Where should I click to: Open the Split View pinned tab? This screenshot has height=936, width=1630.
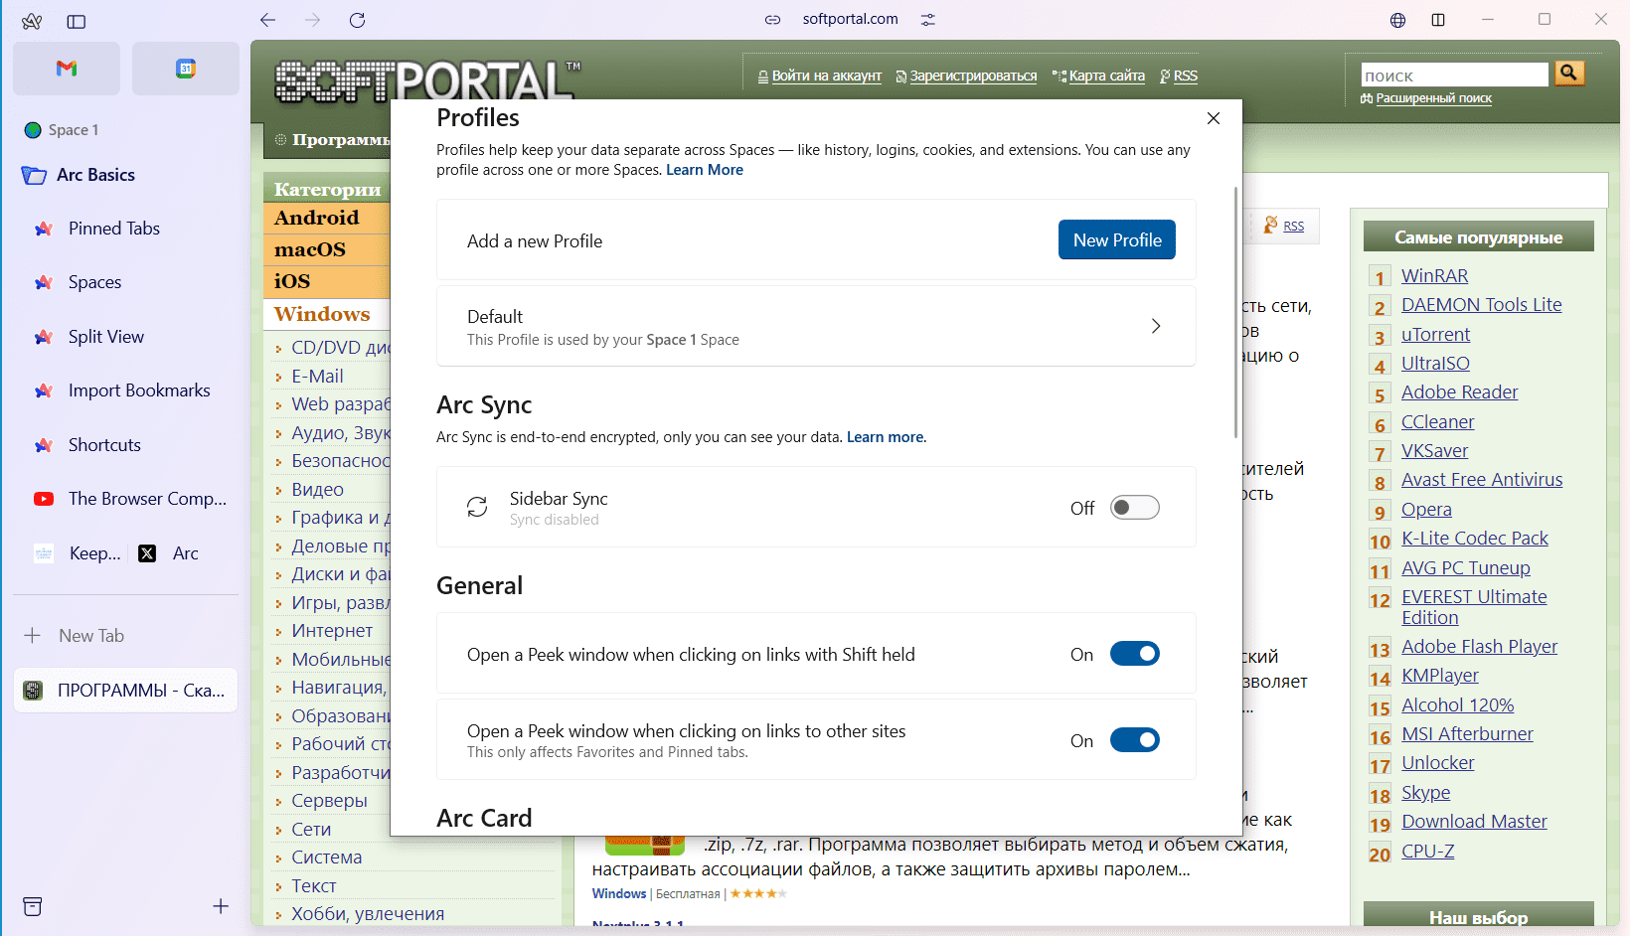[x=126, y=337]
